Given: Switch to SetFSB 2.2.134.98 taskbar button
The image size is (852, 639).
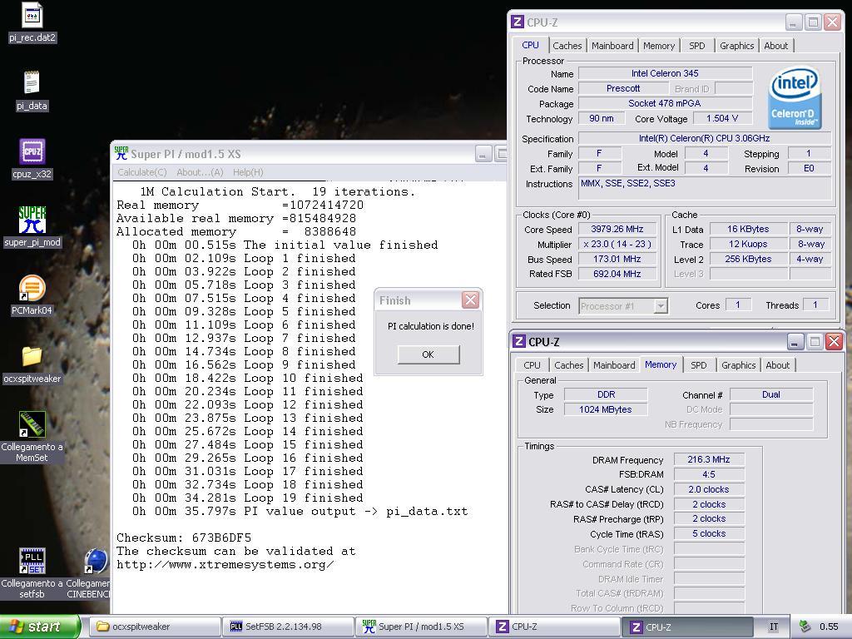Looking at the screenshot, I should pos(288,627).
